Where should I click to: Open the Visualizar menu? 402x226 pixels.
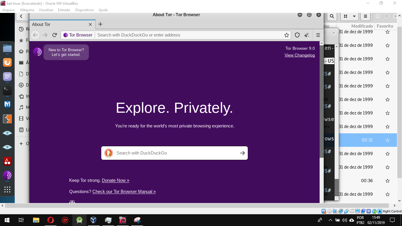[x=46, y=10]
